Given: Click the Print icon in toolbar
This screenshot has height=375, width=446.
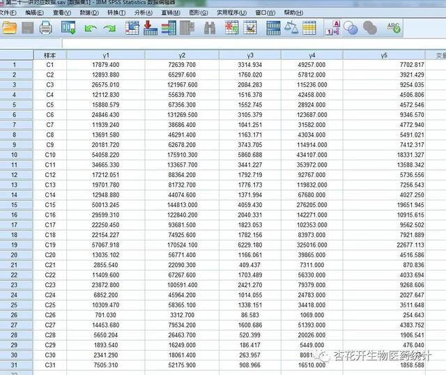Looking at the screenshot, I should point(46,28).
